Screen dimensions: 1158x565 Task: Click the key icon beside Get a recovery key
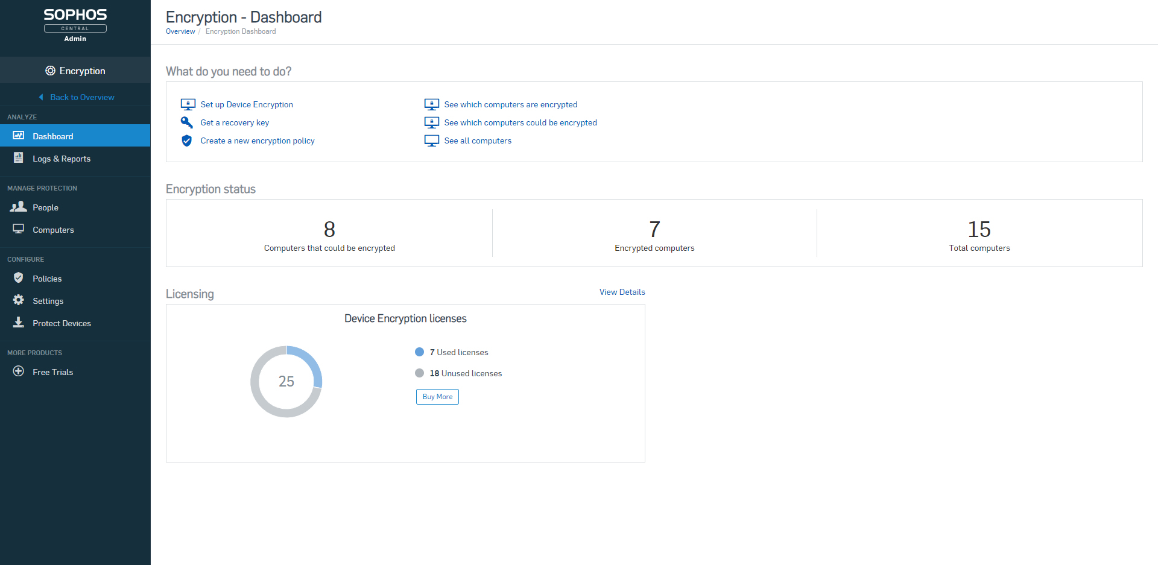click(187, 122)
